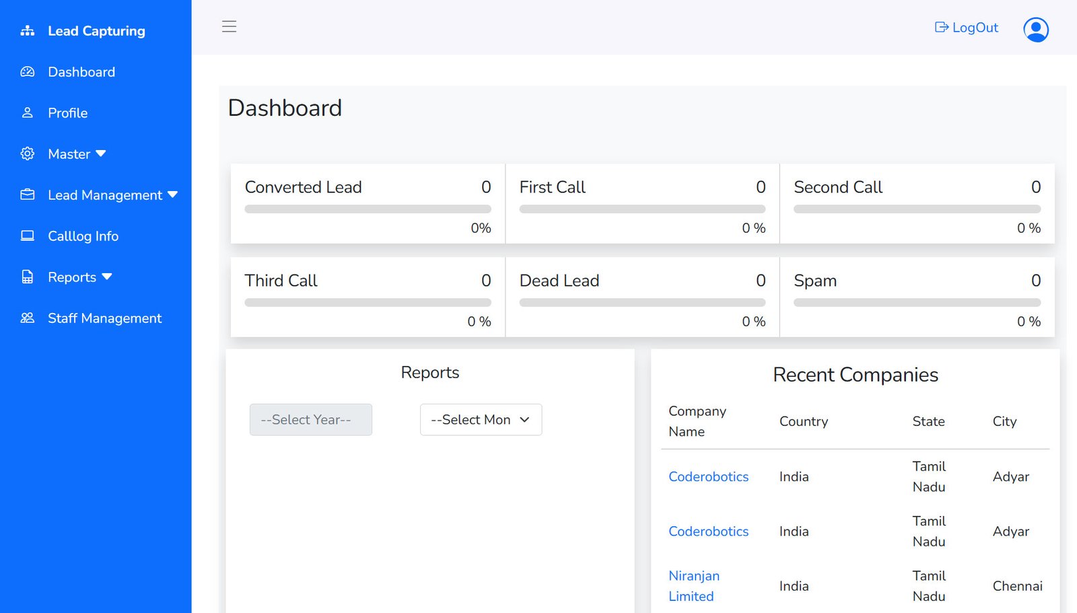
Task: Click the Master gear icon in sidebar
Action: (28, 154)
